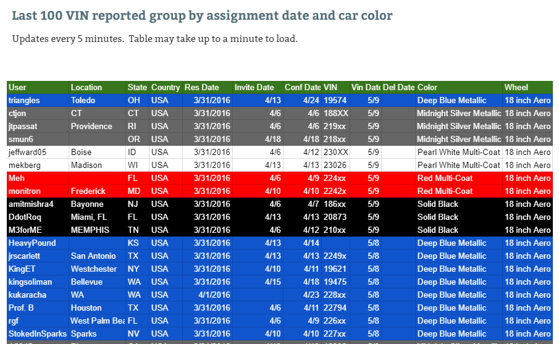Select the user cell 'mekberg'
The width and height of the screenshot is (559, 344).
coord(38,165)
